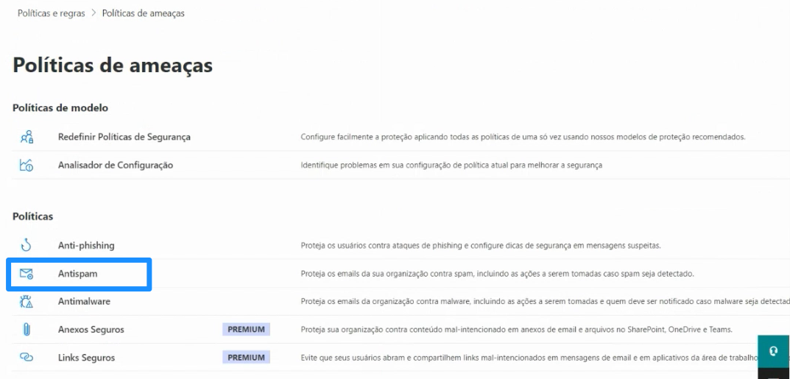Screen dimensions: 790x379
Task: Click the Antispam envelope icon
Action: [x=27, y=274]
